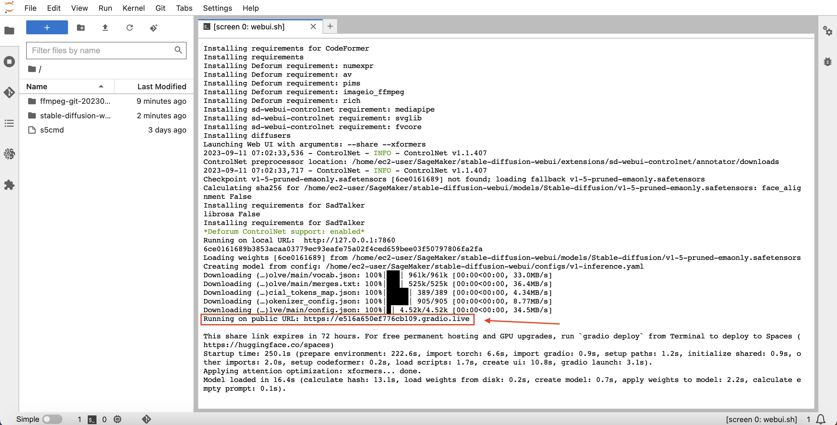Open the Git sidebar panel
Screen dimensions: 837x425
point(9,92)
